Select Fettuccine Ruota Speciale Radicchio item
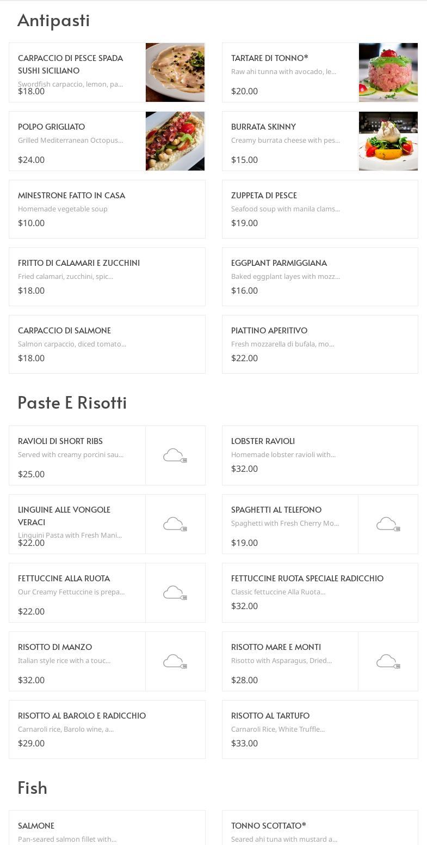Image resolution: width=427 pixels, height=845 pixels. tap(320, 593)
